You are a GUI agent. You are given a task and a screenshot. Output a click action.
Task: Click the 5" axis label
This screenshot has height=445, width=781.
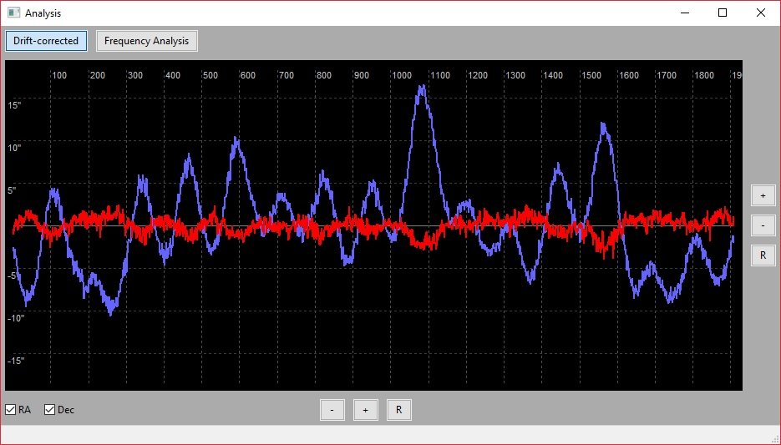12,190
